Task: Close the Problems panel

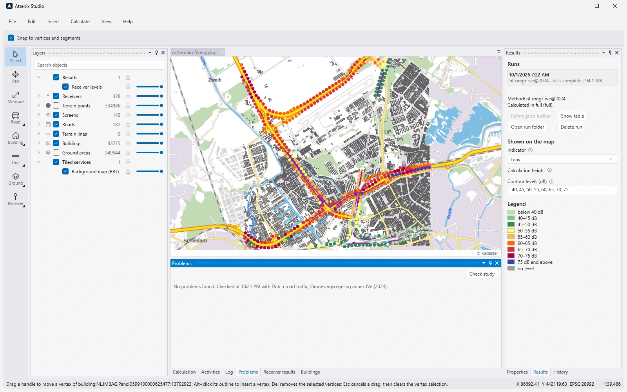Action: click(x=497, y=263)
